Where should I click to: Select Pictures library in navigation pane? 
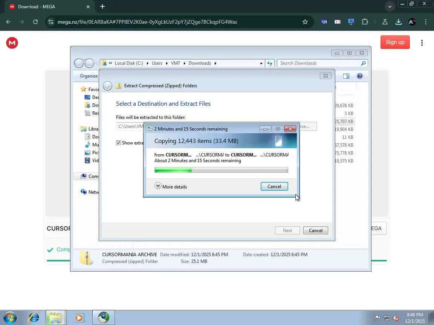tap(92, 153)
